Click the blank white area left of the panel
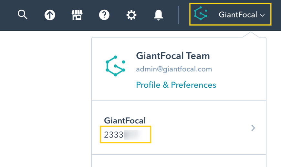Screen dimensions: 281x167 click(x=45, y=97)
